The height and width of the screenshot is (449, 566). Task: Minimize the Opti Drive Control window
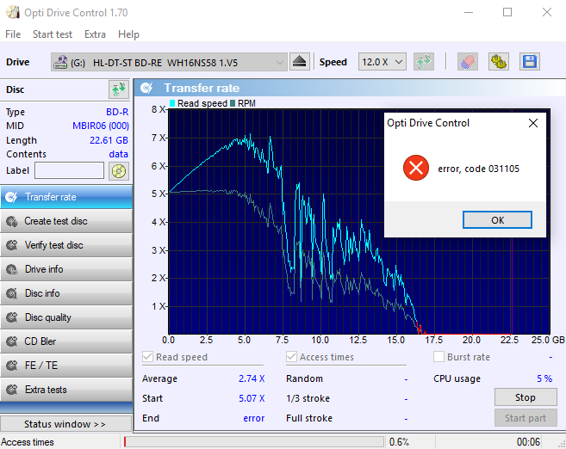[x=469, y=12]
